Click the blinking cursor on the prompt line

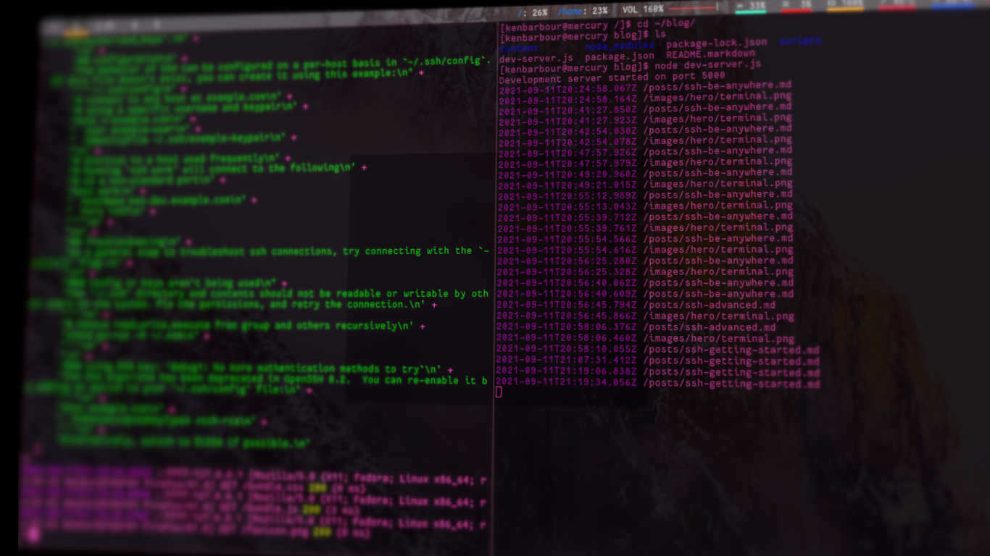pos(499,393)
